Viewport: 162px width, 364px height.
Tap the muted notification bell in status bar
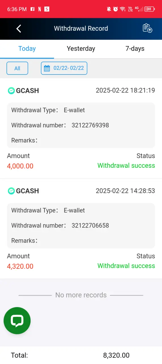tap(109, 9)
